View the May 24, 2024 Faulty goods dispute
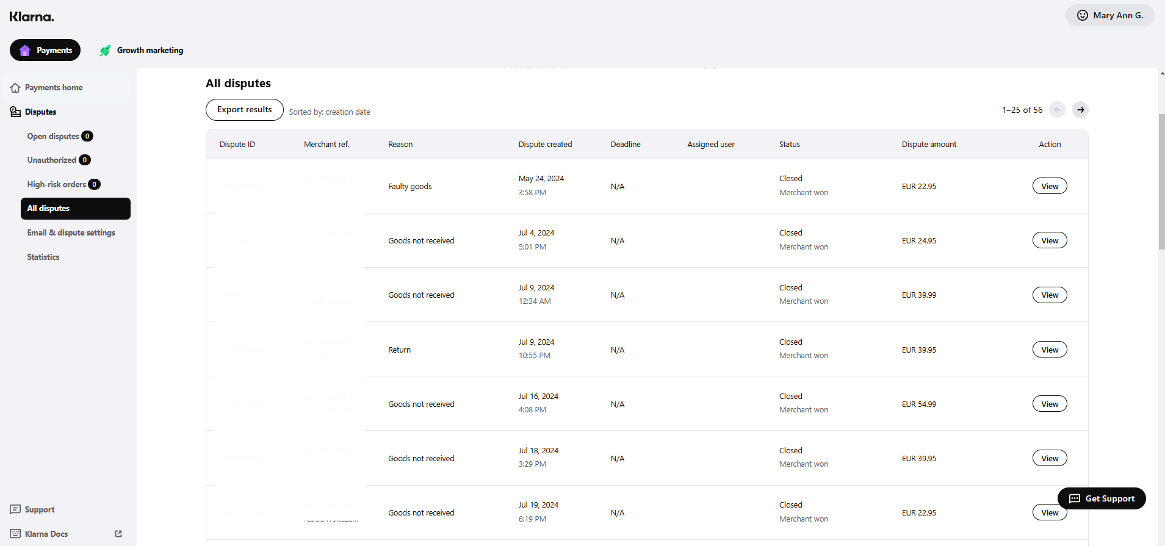This screenshot has height=546, width=1165. (x=1049, y=186)
